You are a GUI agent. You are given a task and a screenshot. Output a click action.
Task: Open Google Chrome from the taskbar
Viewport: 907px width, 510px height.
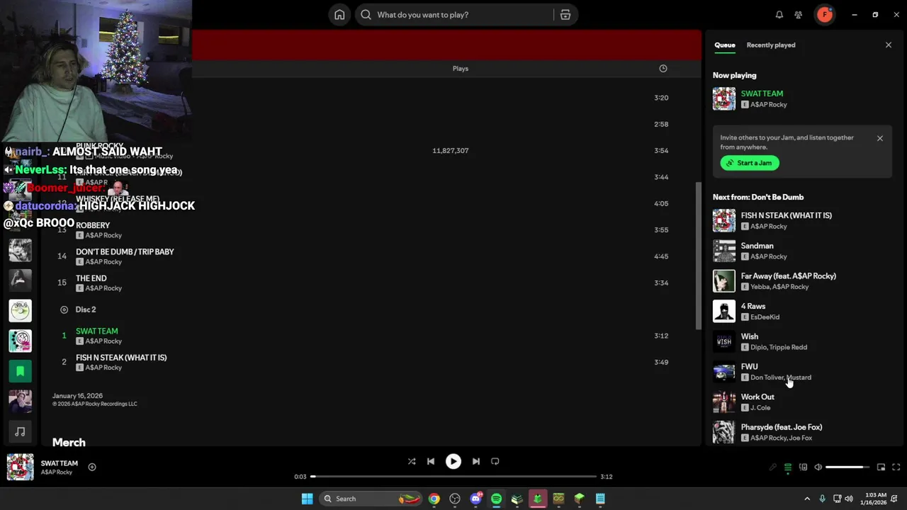(x=434, y=499)
